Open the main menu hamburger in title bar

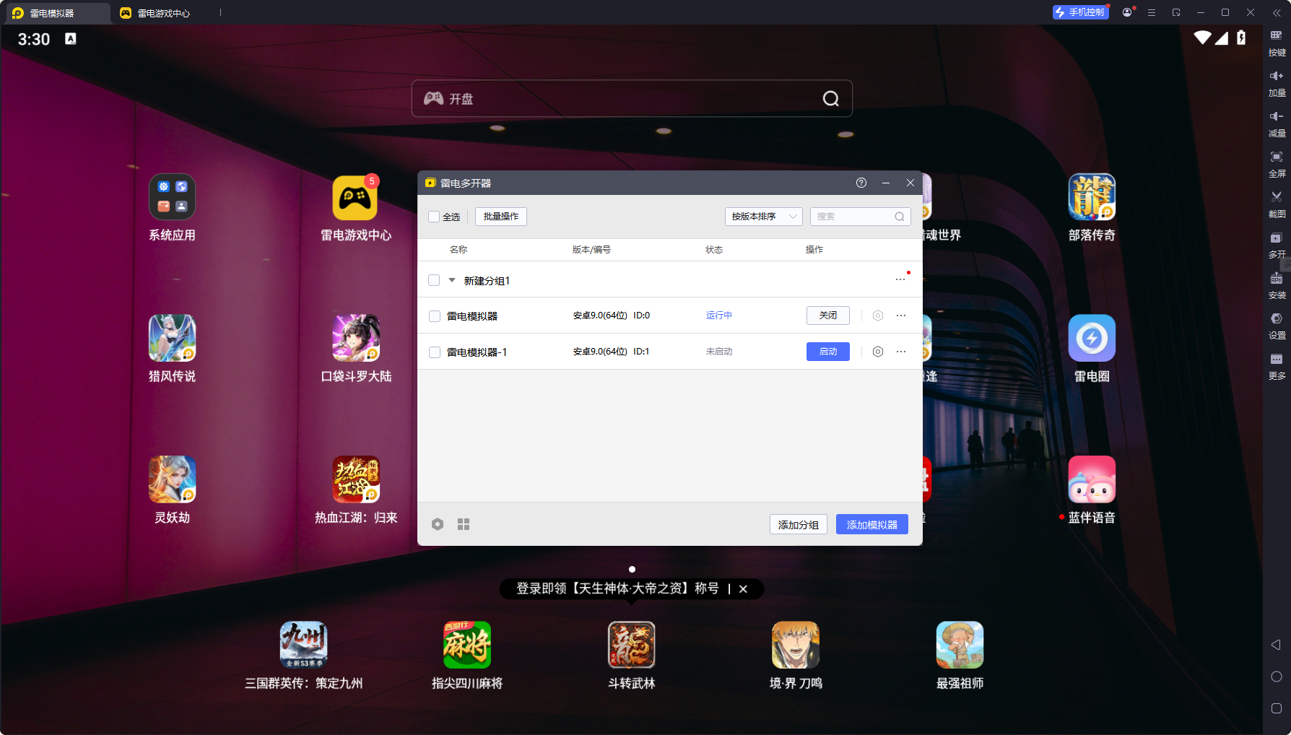point(1152,12)
